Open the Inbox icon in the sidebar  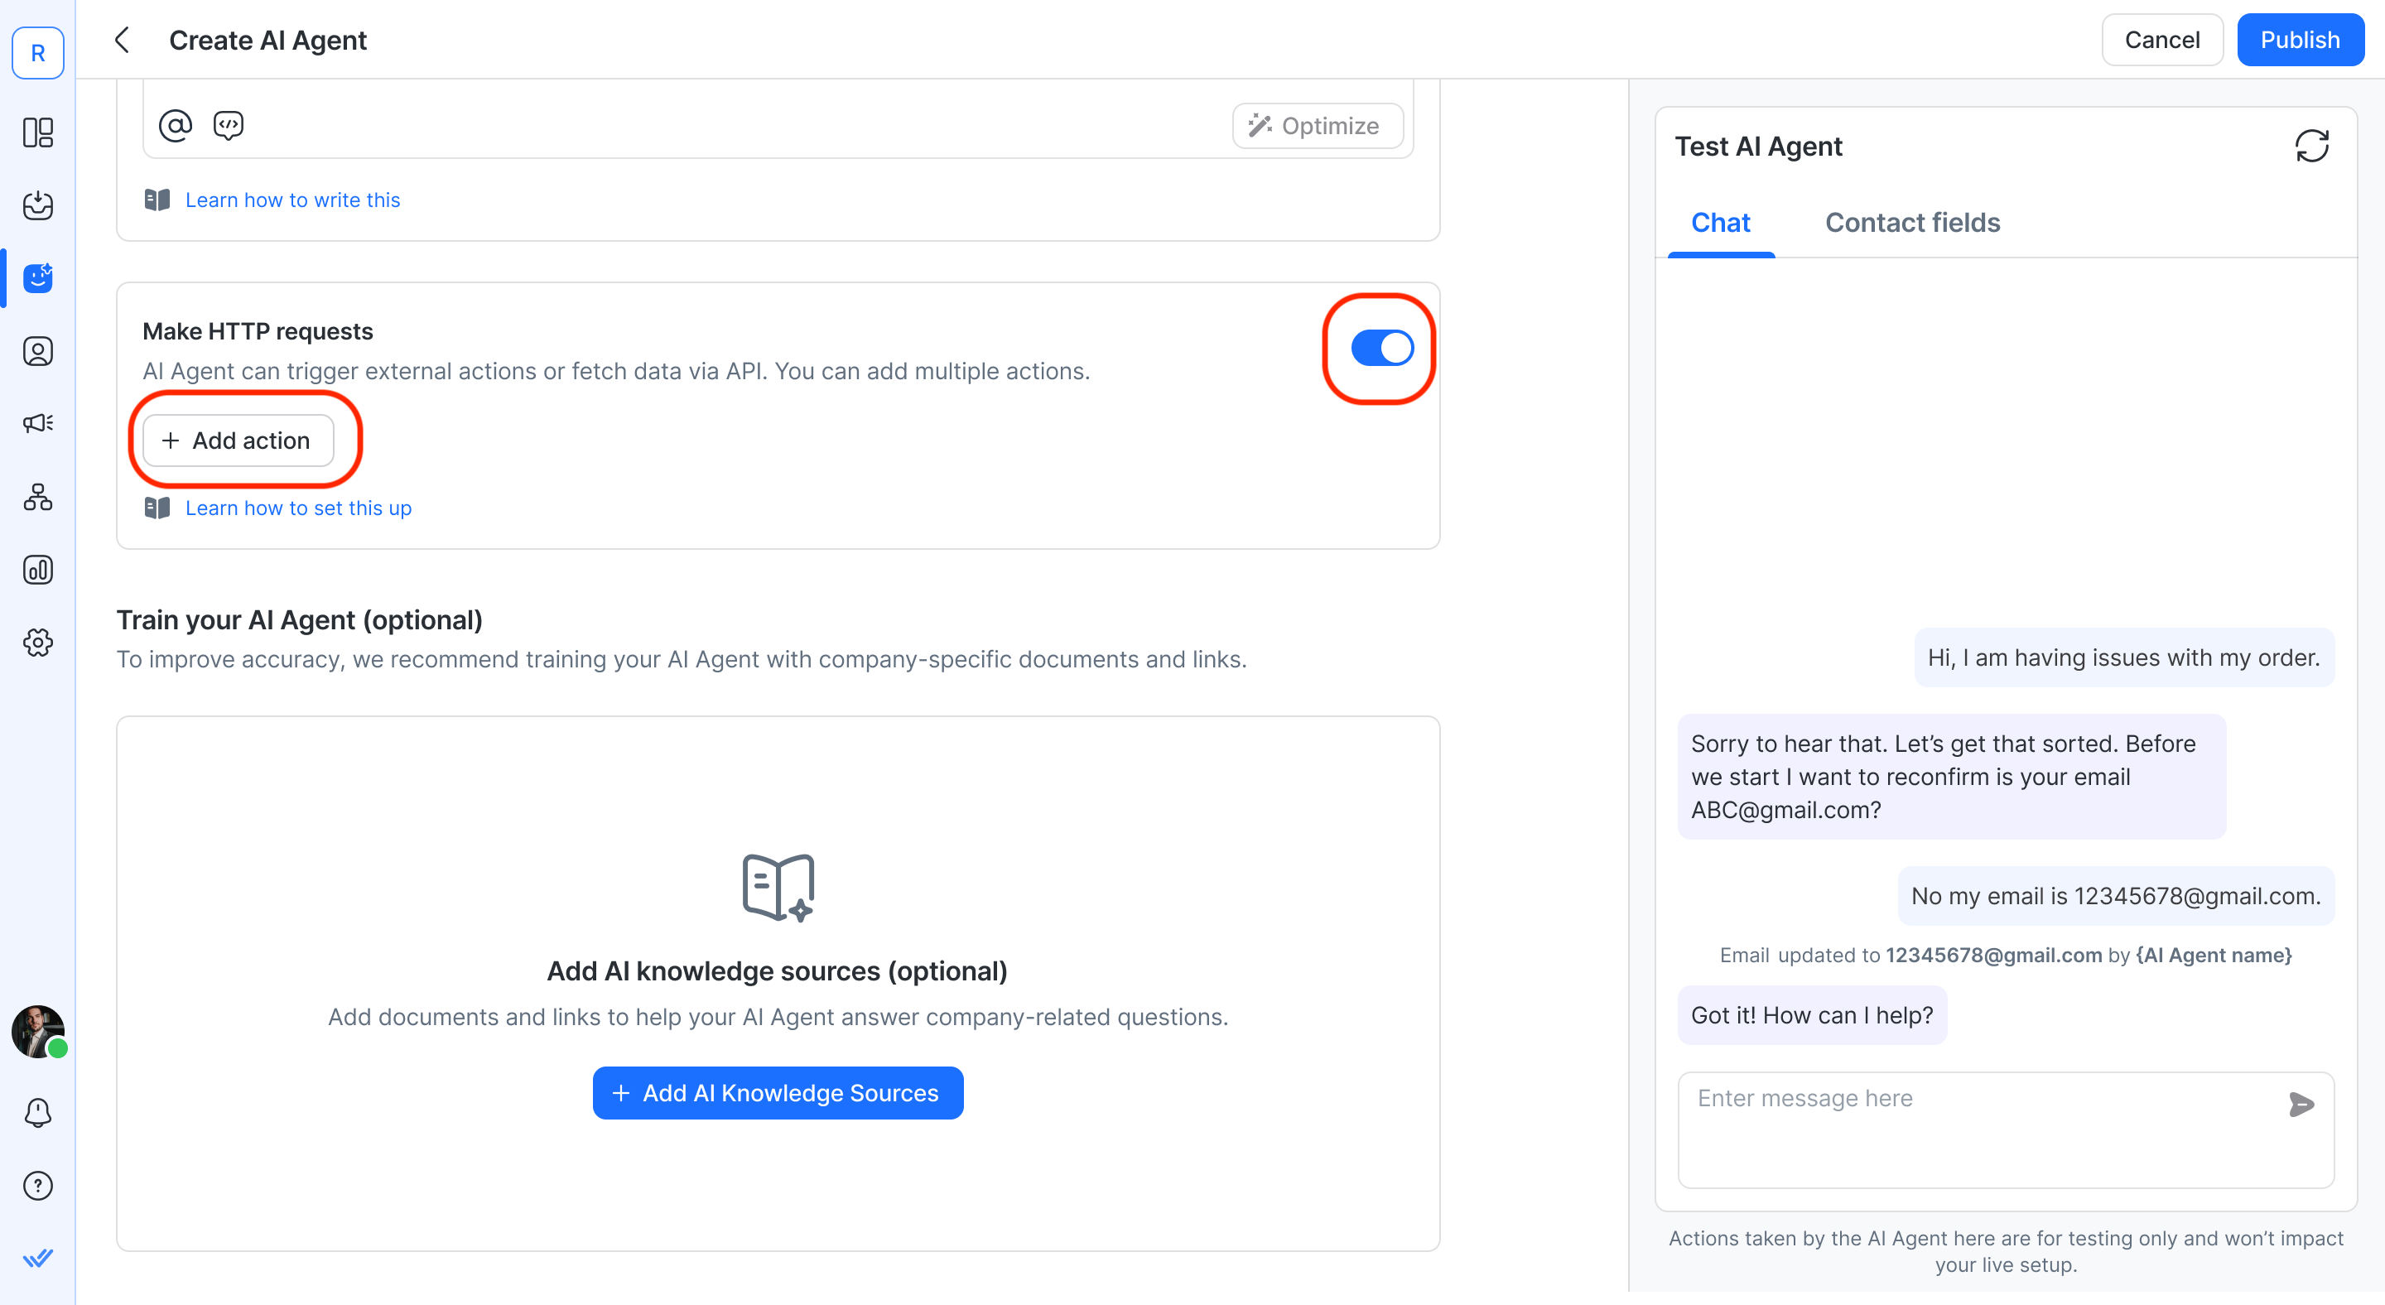point(38,205)
